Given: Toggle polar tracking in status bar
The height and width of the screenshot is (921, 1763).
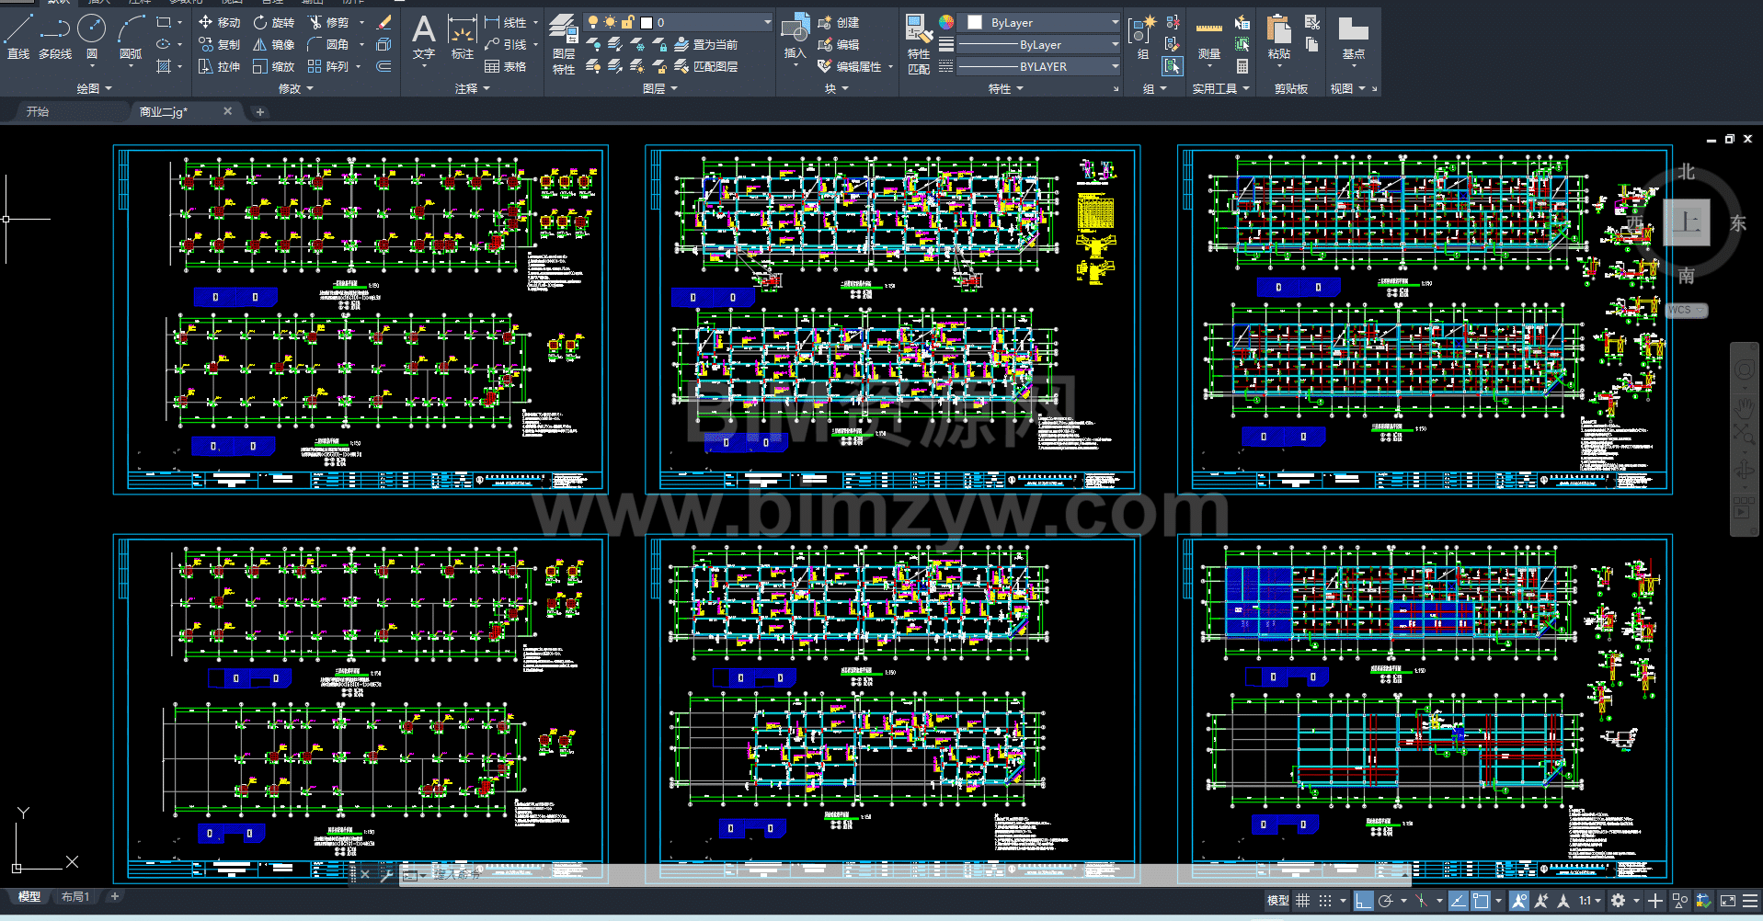Looking at the screenshot, I should coord(1386,901).
